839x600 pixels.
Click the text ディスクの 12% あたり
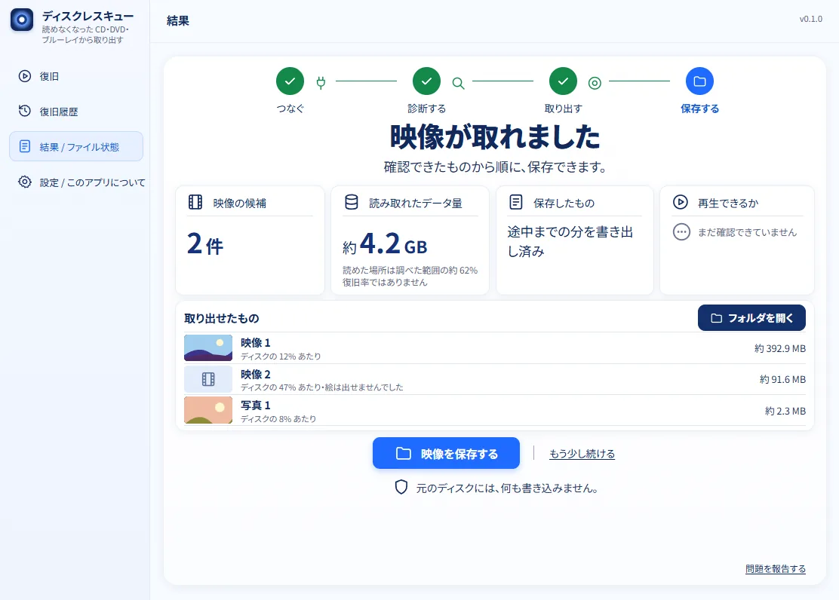(x=281, y=356)
